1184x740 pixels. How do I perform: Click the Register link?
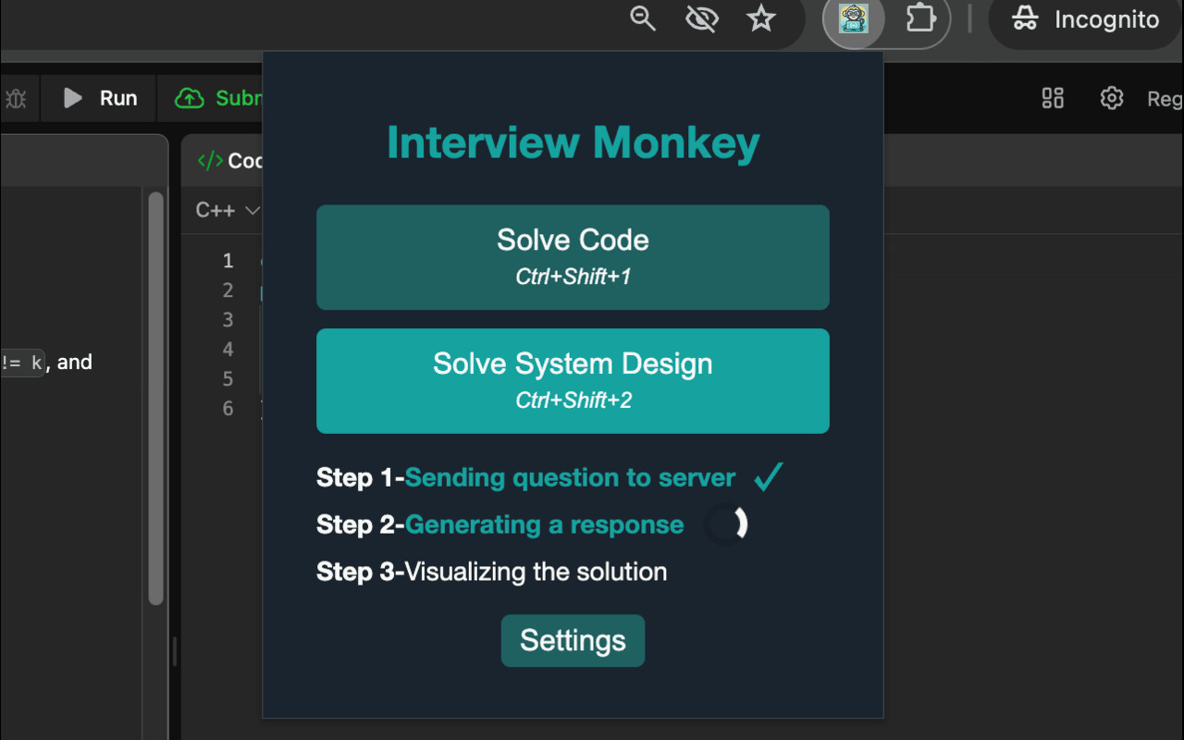point(1165,98)
